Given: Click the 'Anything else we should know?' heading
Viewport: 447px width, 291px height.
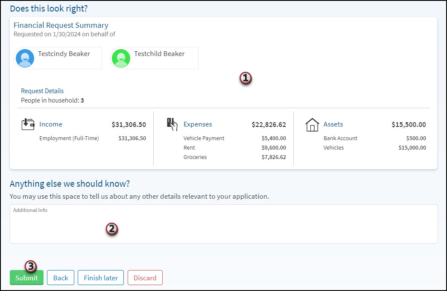Looking at the screenshot, I should (x=70, y=184).
